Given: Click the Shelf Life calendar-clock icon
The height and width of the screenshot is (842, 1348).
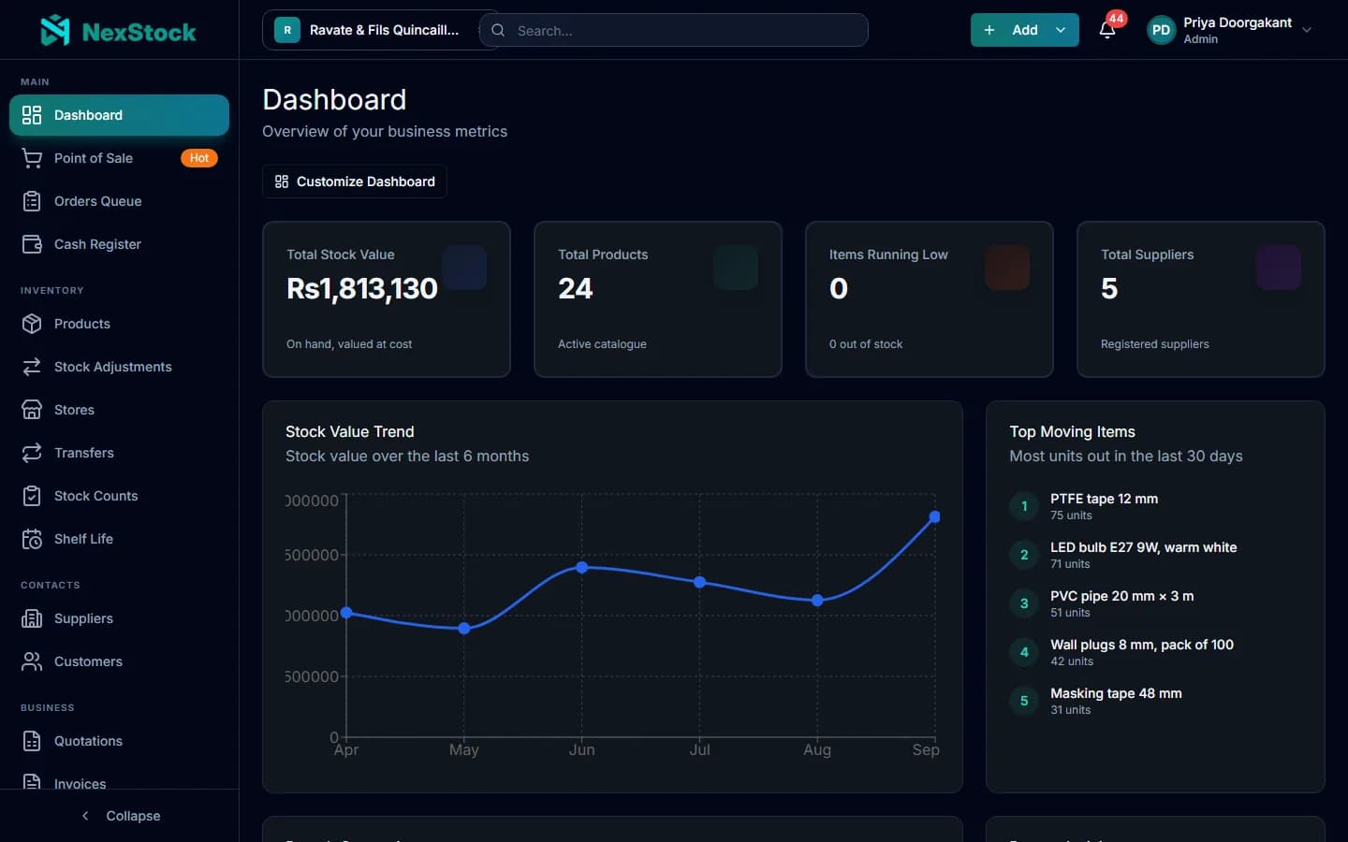Looking at the screenshot, I should [32, 539].
